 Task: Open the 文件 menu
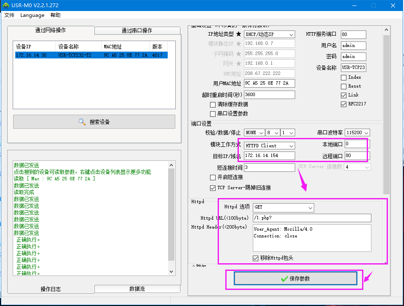coord(9,15)
